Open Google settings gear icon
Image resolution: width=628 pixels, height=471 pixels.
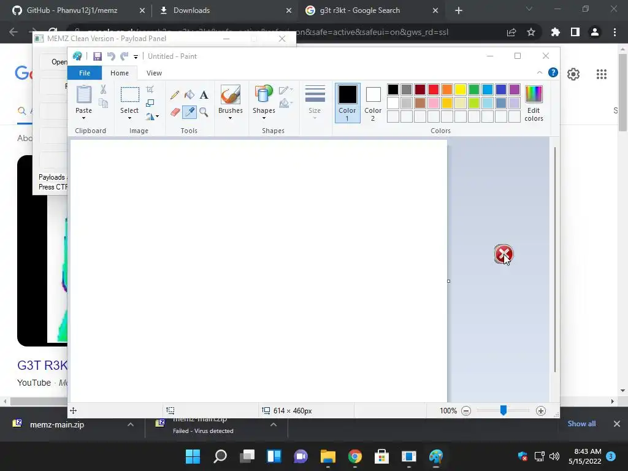click(x=573, y=74)
